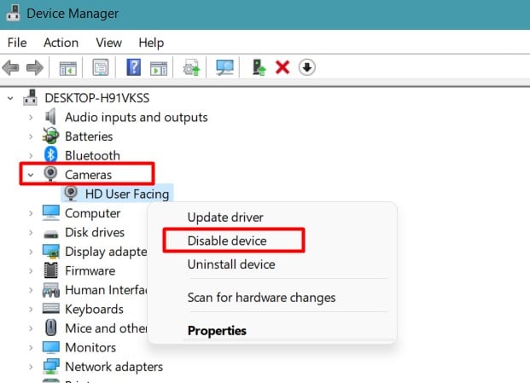
Task: Open the Help menu
Action: tap(151, 43)
